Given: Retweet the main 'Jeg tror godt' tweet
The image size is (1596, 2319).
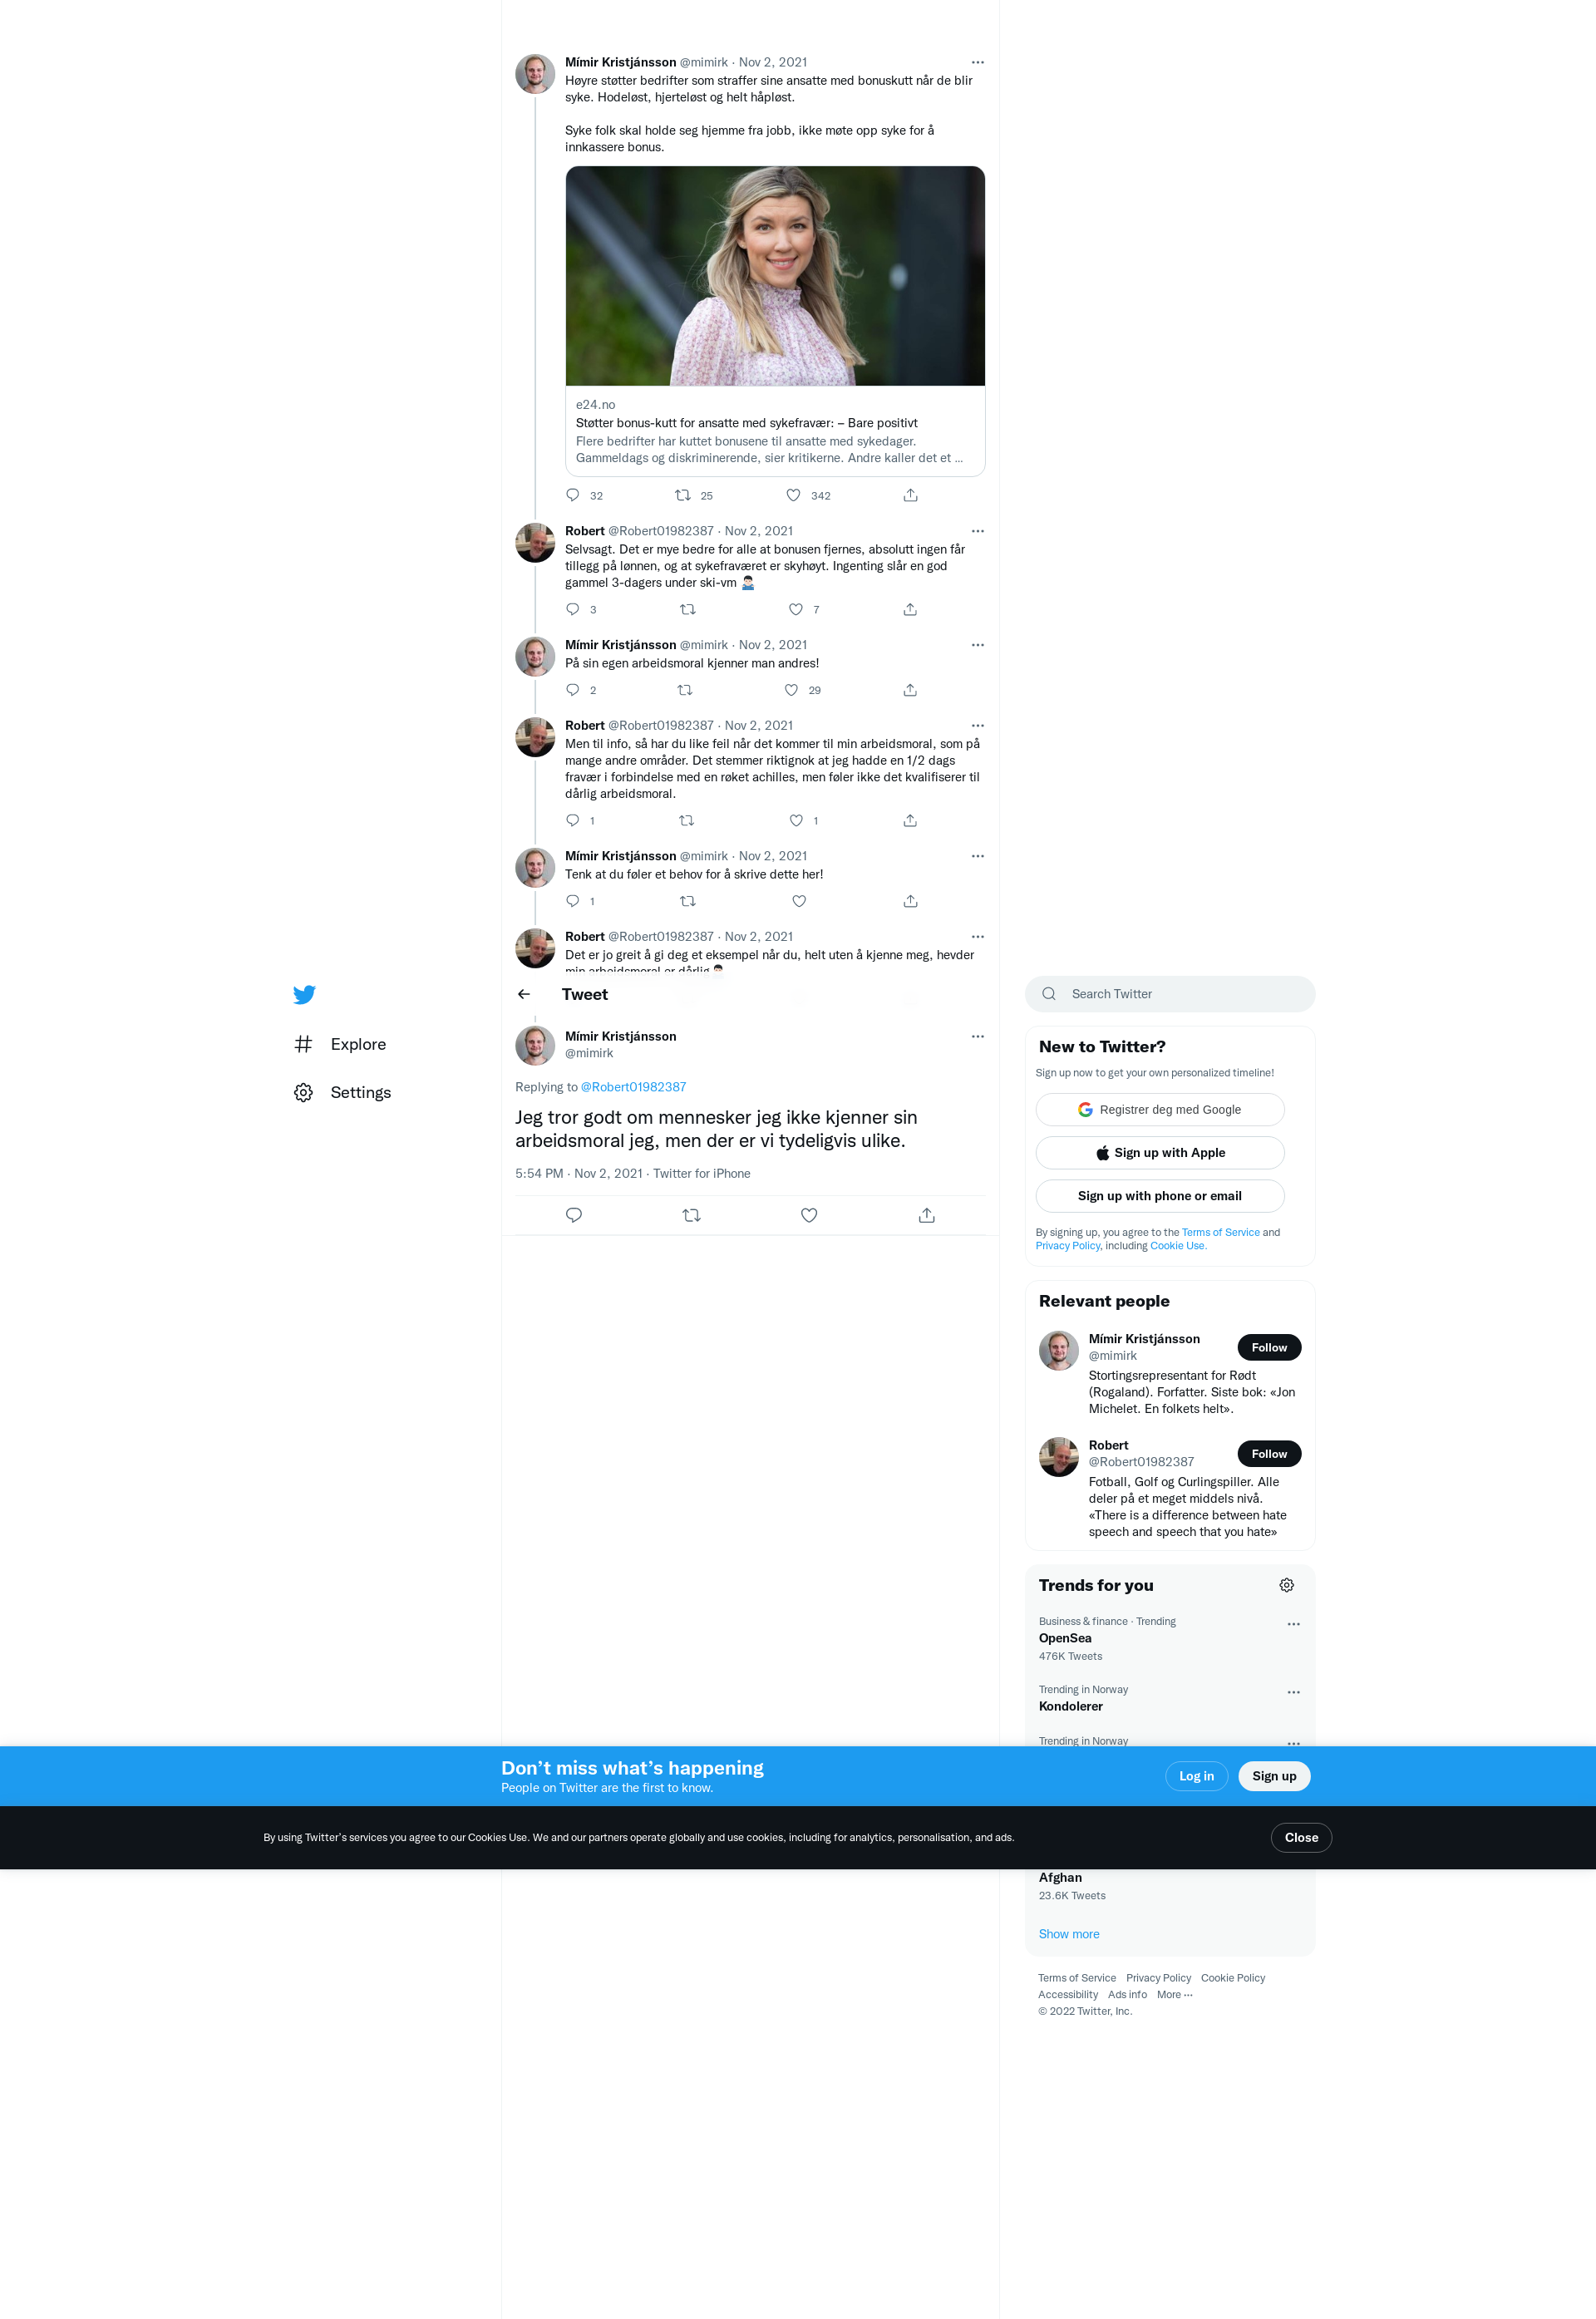Looking at the screenshot, I should coord(691,1215).
